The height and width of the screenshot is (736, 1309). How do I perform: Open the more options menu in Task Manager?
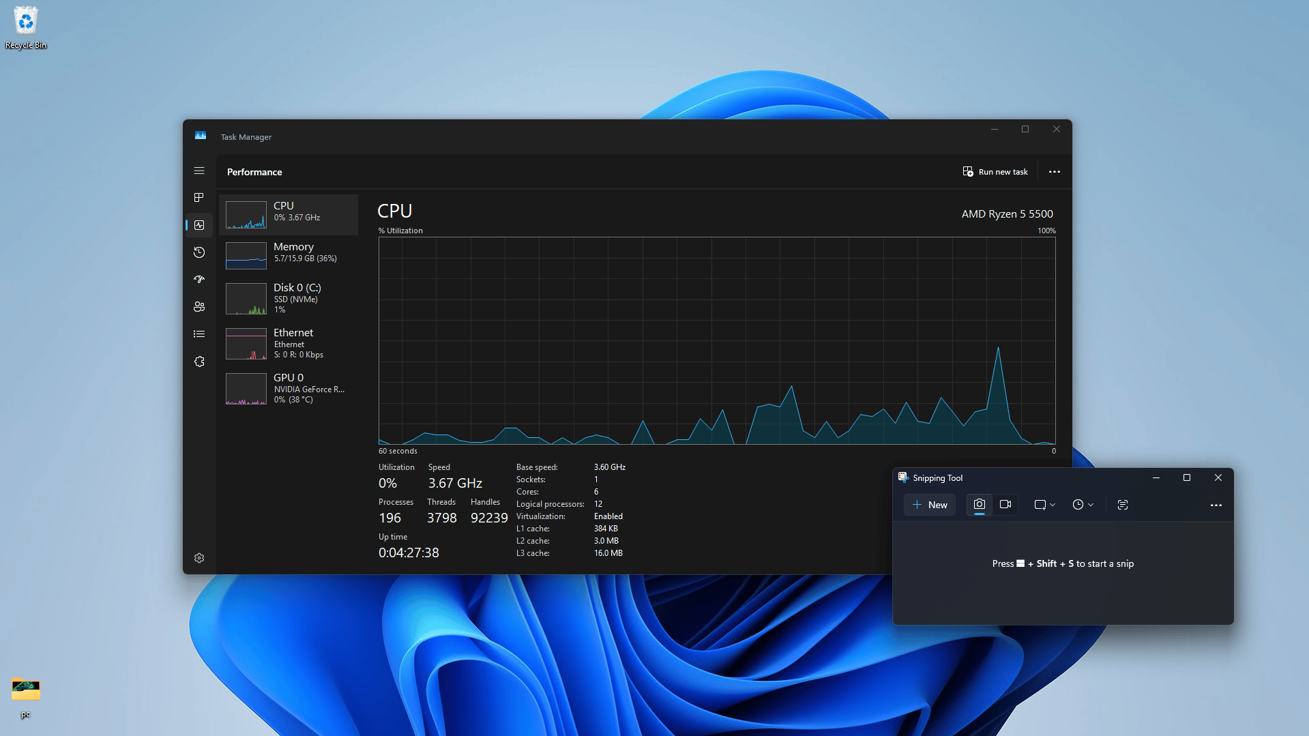click(1055, 172)
